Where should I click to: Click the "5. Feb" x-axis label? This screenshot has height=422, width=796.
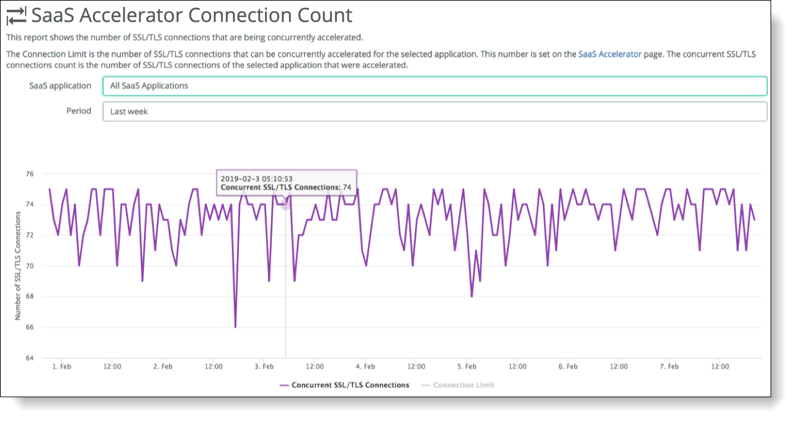click(x=467, y=366)
